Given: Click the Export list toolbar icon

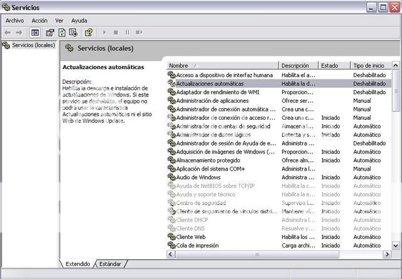Looking at the screenshot, I should pos(73,33).
